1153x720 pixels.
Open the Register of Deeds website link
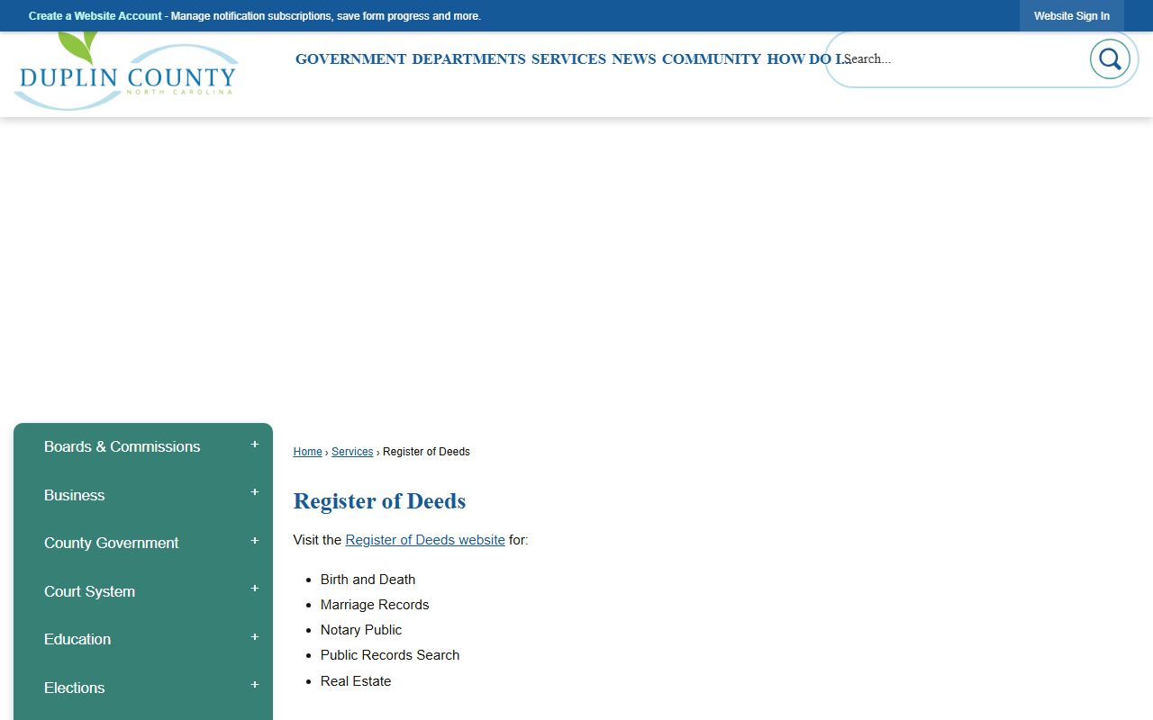[425, 540]
